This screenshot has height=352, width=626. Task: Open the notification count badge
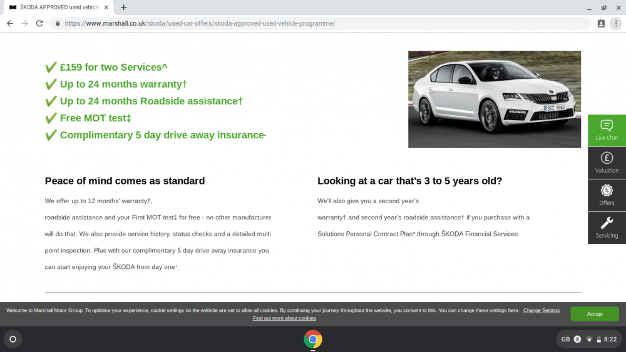577,339
